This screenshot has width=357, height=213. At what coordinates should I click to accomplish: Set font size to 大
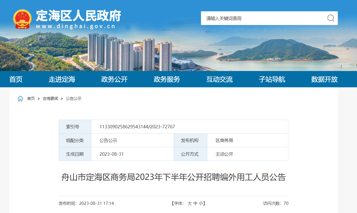click(190, 204)
